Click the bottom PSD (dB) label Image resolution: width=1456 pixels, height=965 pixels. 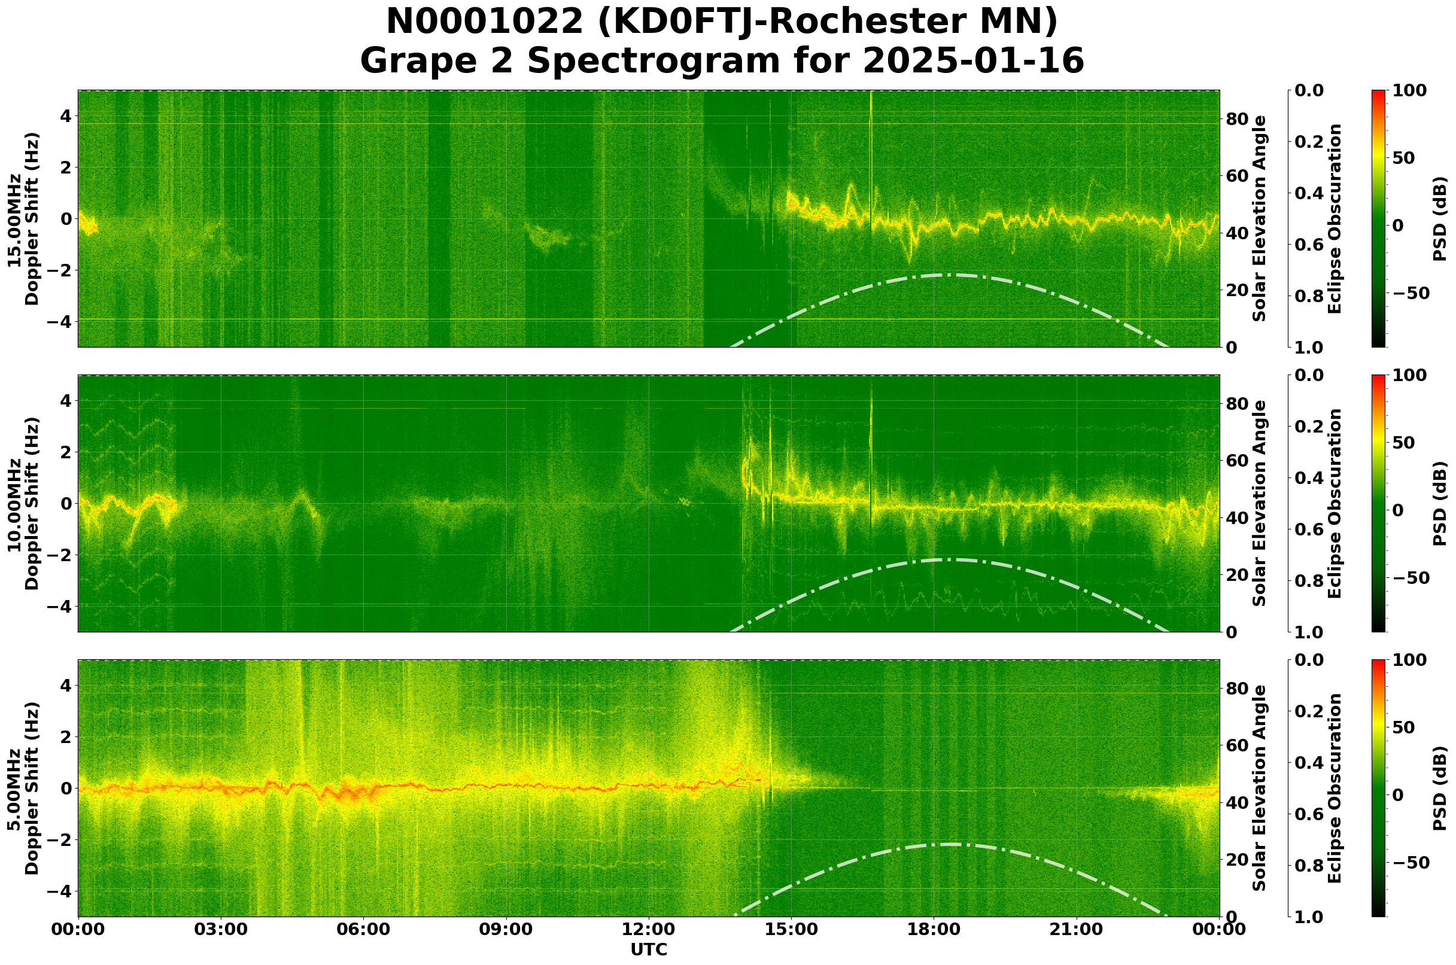(1439, 788)
